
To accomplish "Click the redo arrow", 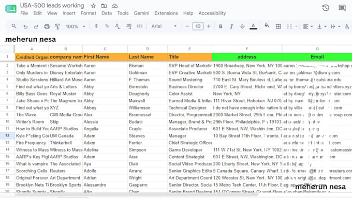I will (x=36, y=26).
